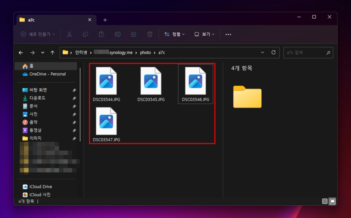Select file DSC03545.JPG

(151, 84)
